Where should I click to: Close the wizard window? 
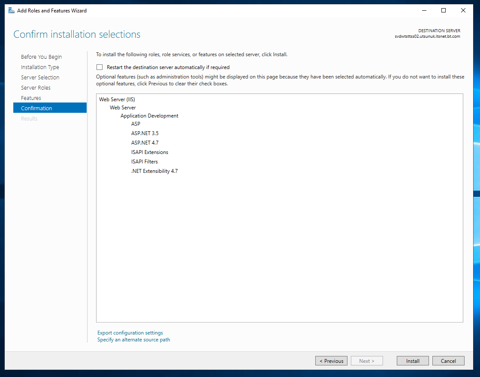click(463, 10)
